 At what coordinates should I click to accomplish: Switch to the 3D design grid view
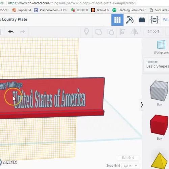tap(117, 20)
